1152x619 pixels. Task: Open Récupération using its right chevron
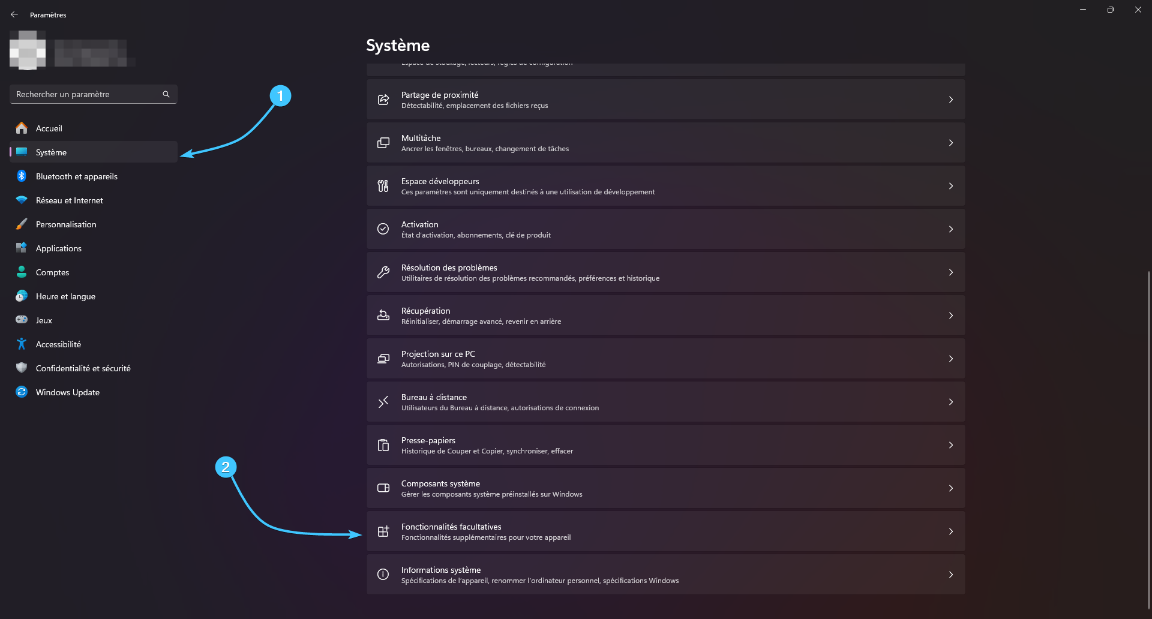click(951, 315)
